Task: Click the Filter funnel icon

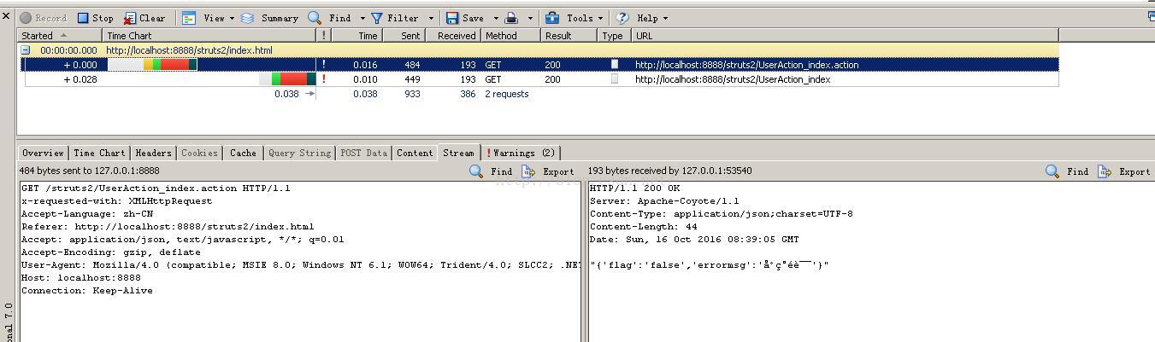Action: pyautogui.click(x=376, y=18)
